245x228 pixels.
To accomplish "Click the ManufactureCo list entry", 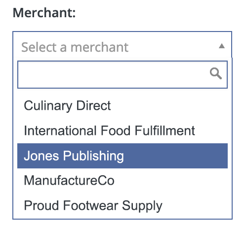I will [122, 181].
